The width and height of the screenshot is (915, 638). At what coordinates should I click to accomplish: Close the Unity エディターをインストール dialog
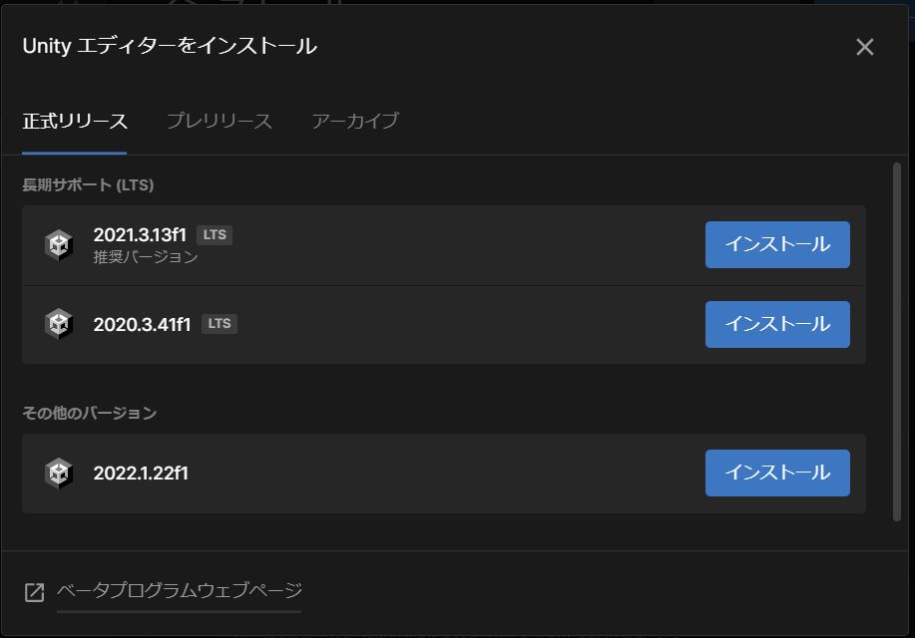point(864,47)
